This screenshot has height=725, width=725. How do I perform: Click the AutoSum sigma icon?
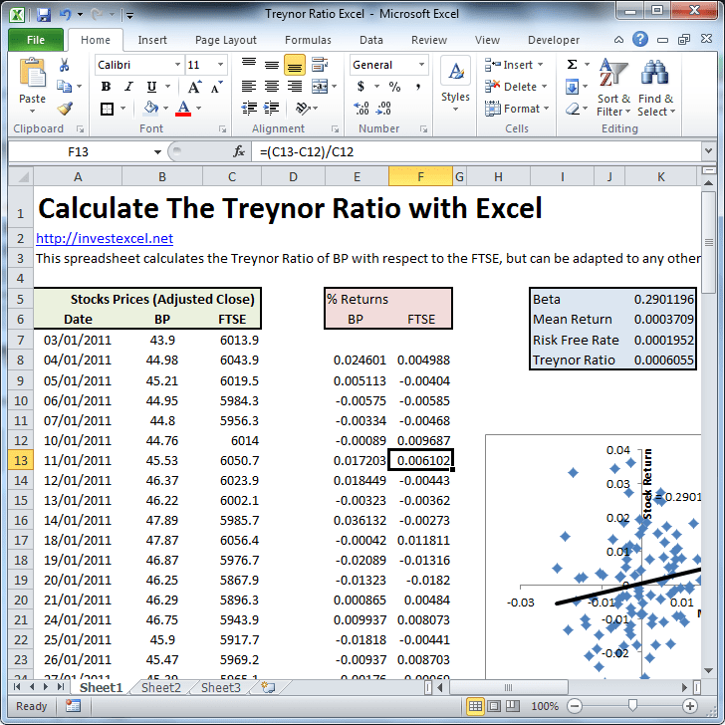(x=572, y=65)
